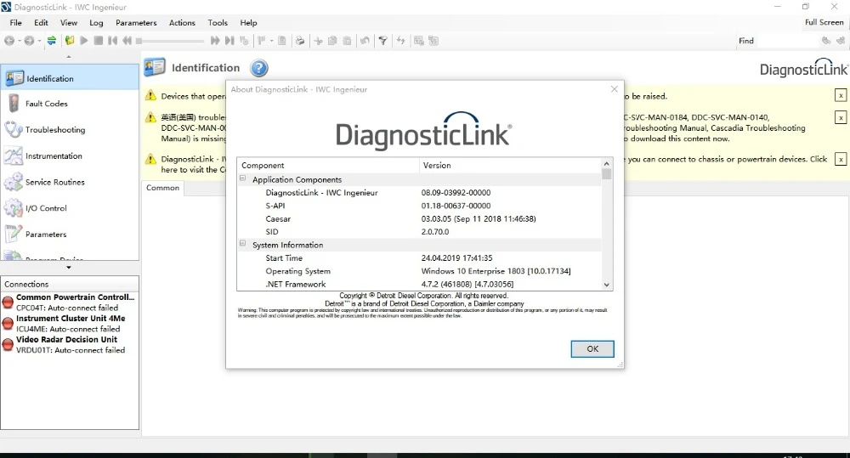Open the Actions menu
850x458 pixels.
(182, 23)
